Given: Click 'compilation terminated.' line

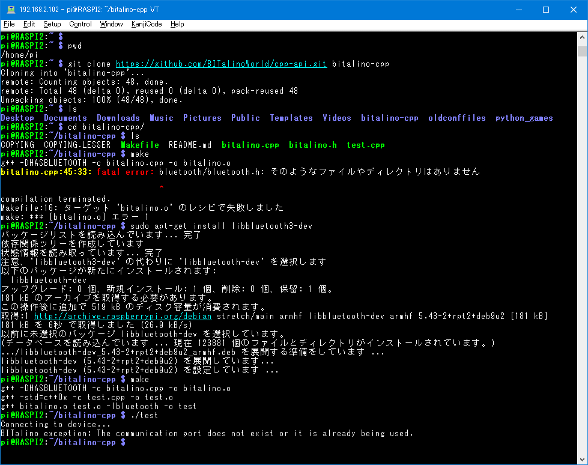Looking at the screenshot, I should pos(55,199).
